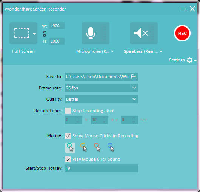Click the Stop Recording after label
The width and height of the screenshot is (200, 192).
(x=93, y=111)
